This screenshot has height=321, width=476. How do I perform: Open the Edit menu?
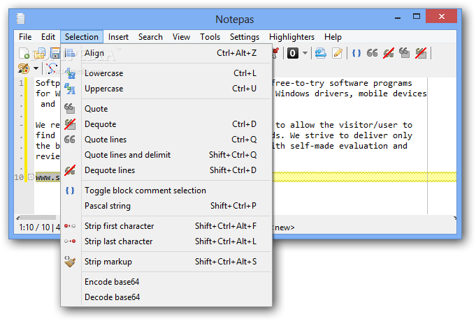coord(48,37)
